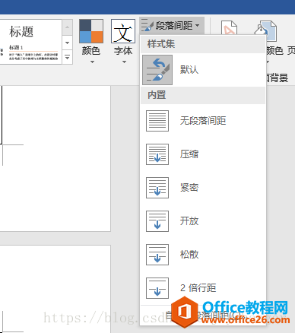Screen dimensions: 295x333
Task: Click the page color bucket icon
Action: click(265, 31)
